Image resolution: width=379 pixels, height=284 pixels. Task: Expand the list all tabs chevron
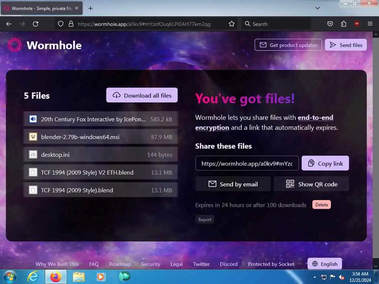point(318,8)
